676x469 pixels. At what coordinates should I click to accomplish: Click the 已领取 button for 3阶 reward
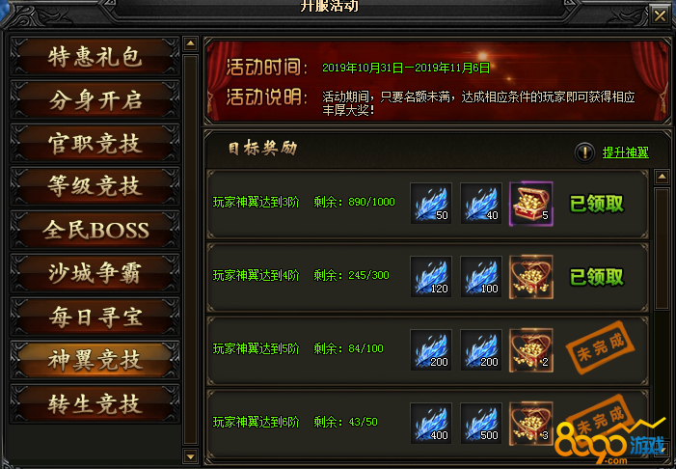point(597,204)
